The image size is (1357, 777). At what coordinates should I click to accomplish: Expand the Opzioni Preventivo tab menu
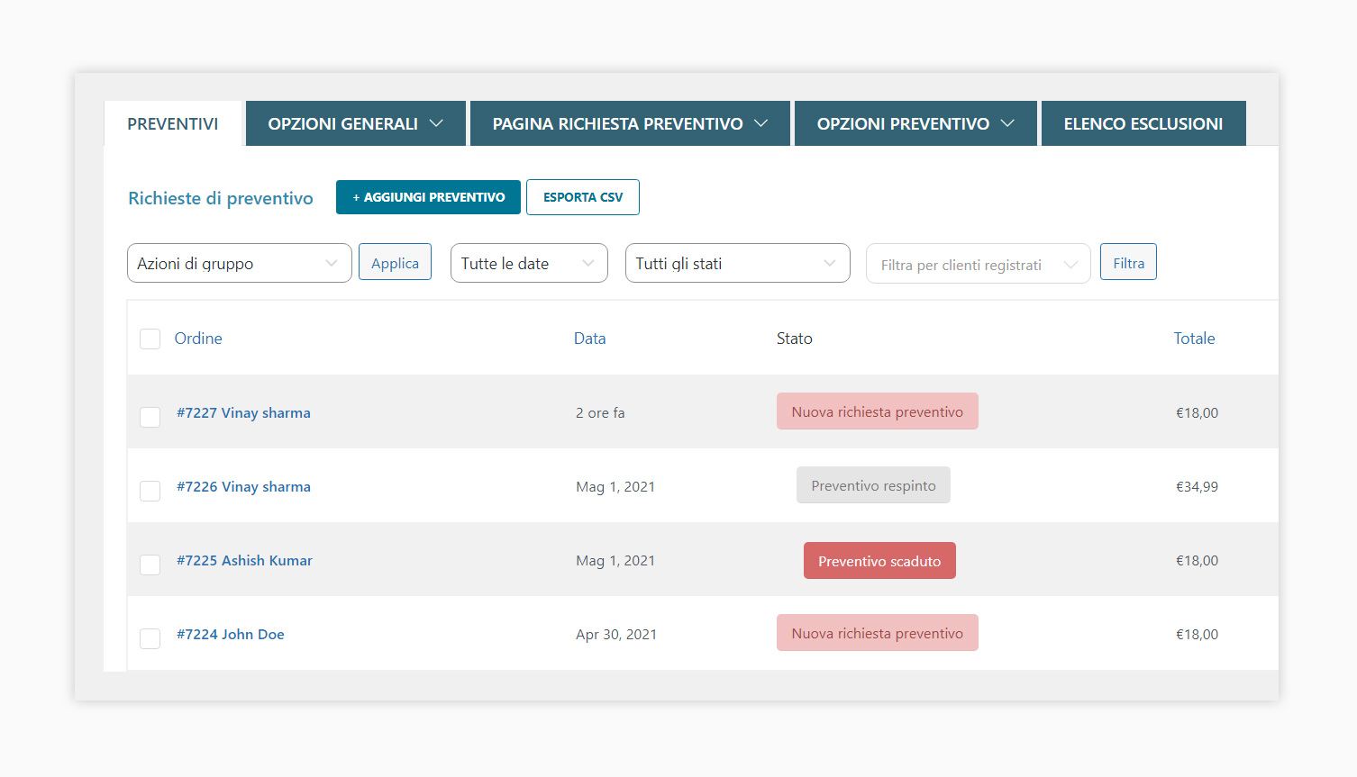[915, 123]
